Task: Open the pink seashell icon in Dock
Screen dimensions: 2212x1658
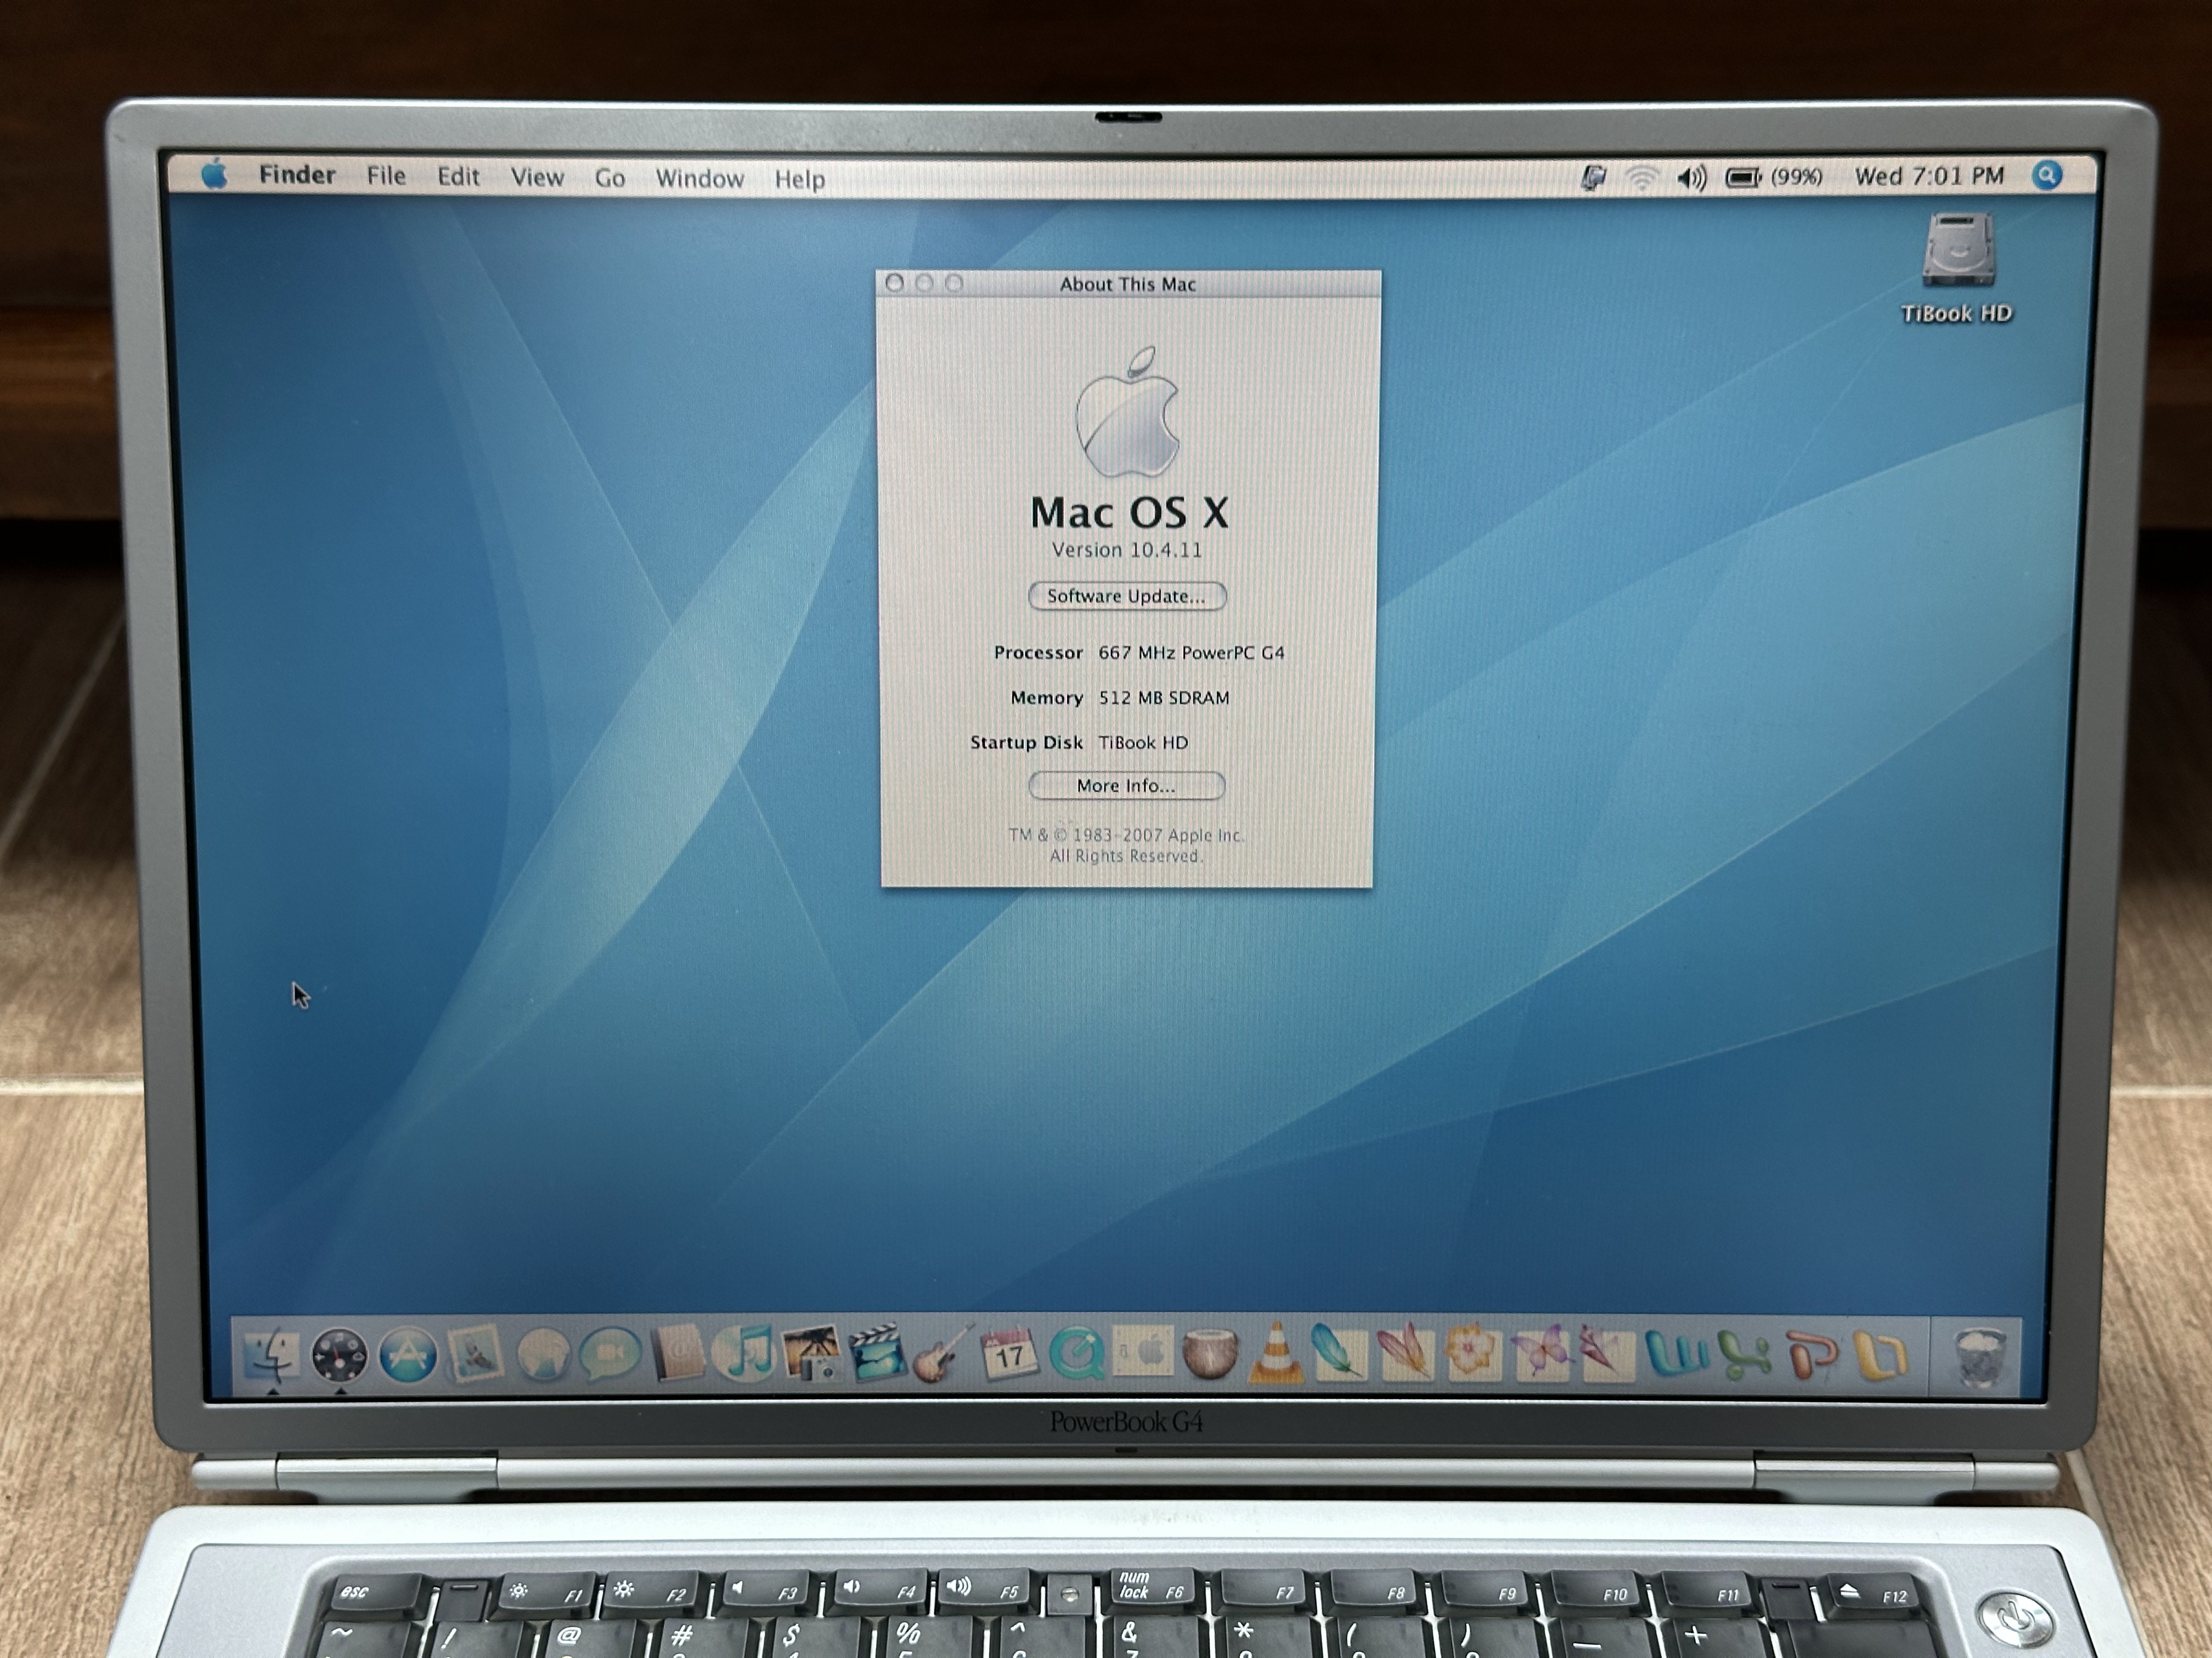Action: pyautogui.click(x=1606, y=1353)
